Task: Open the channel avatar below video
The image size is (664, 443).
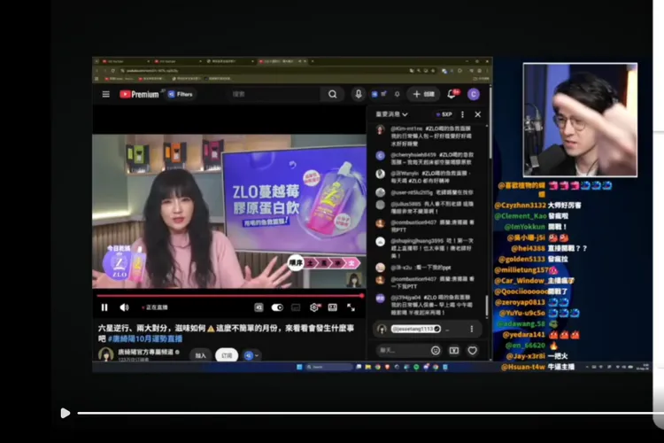Action: 105,354
